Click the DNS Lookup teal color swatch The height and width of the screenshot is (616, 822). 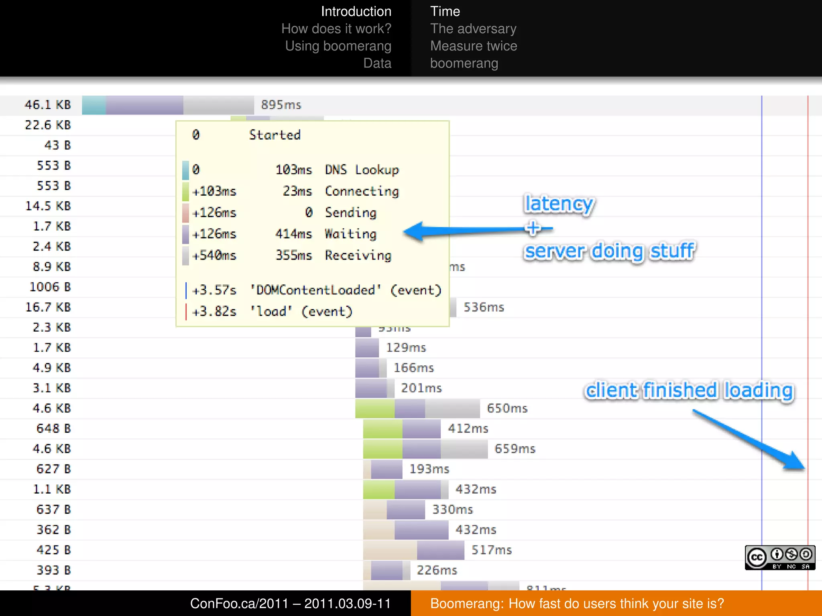click(185, 170)
